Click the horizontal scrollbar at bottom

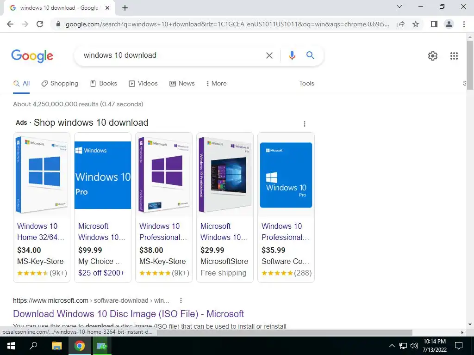[x=284, y=332]
